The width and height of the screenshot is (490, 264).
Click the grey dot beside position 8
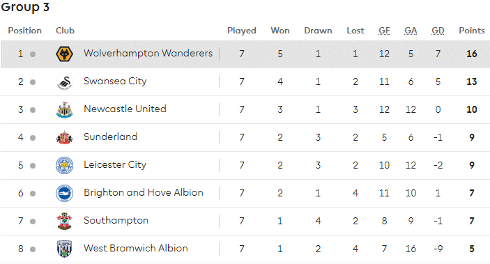tap(33, 249)
